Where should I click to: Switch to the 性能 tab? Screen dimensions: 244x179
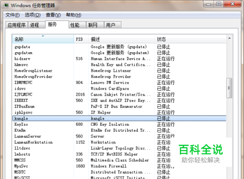pyautogui.click(x=78, y=25)
